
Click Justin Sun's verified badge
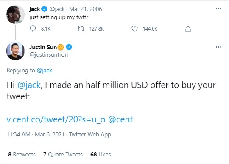coord(69,47)
